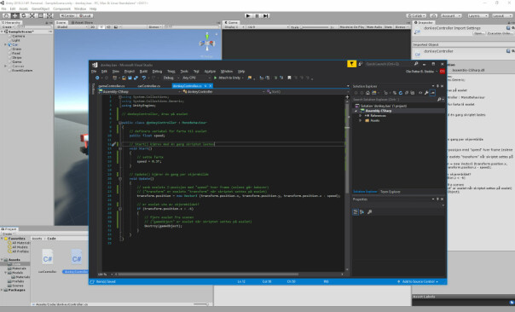Image resolution: width=515 pixels, height=312 pixels.
Task: Select EventSystem in the Hierarchy
Action: 22,70
